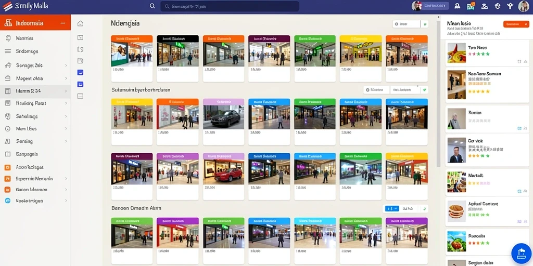Expand the Mogent Ohia sidebar chevron
This screenshot has width=533, height=266.
66,78
